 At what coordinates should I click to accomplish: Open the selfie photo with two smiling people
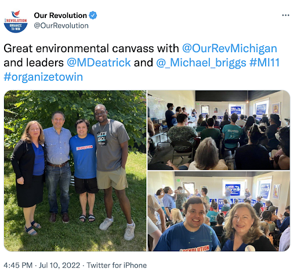pyautogui.click(x=219, y=211)
